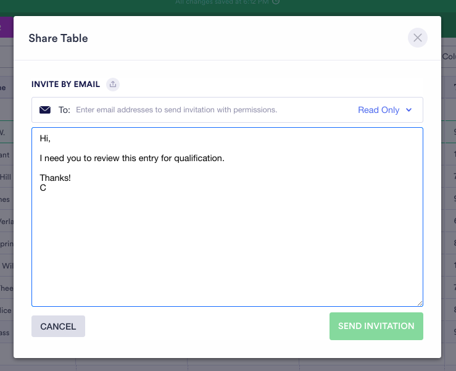Click the revision history clock icon
This screenshot has height=371, width=456.
276,2
